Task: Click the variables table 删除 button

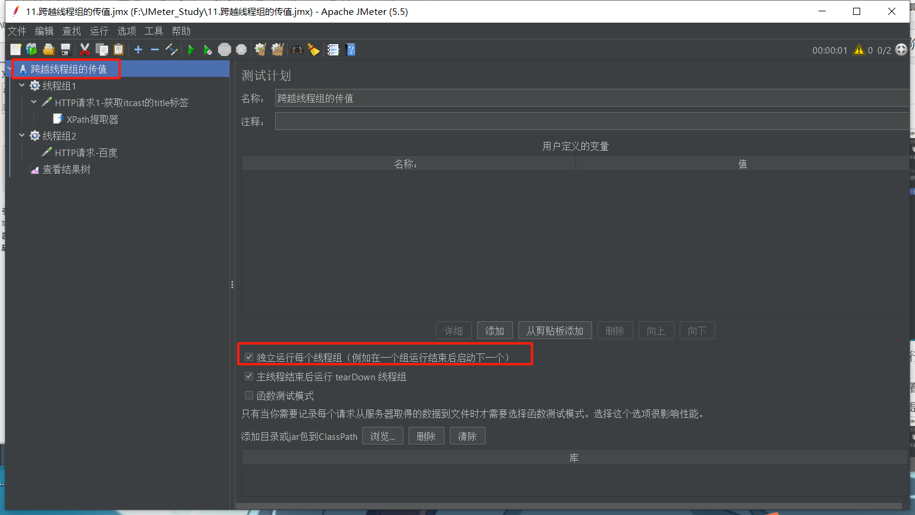Action: point(615,331)
